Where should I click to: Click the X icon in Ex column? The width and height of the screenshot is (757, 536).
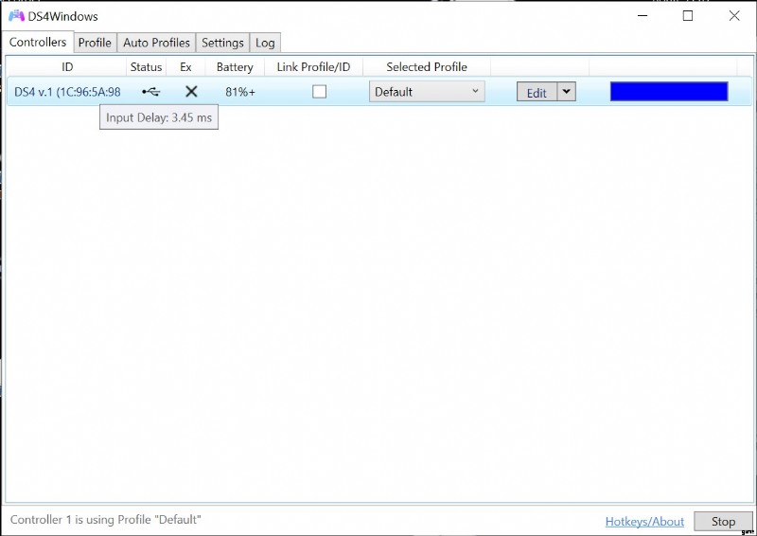click(x=191, y=92)
